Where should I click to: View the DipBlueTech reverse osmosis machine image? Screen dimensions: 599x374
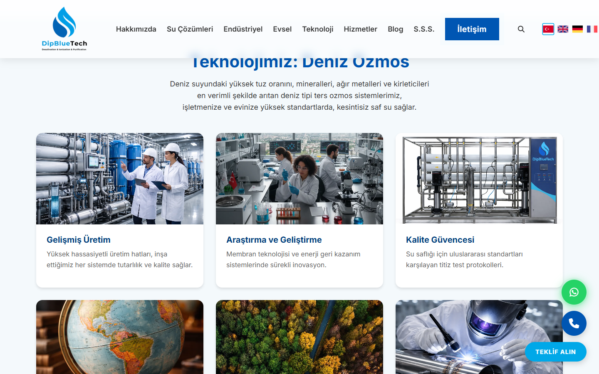479,179
